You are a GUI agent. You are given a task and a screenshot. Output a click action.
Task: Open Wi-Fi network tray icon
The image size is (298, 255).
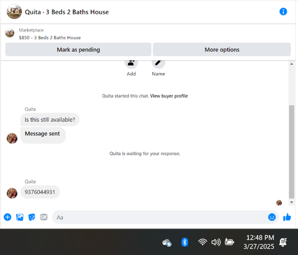(203, 242)
